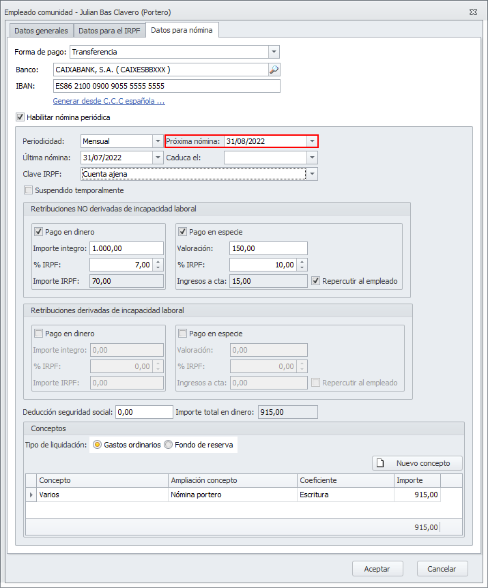Open the Caduca el date picker arrow
Image resolution: width=488 pixels, height=588 pixels.
(x=312, y=158)
